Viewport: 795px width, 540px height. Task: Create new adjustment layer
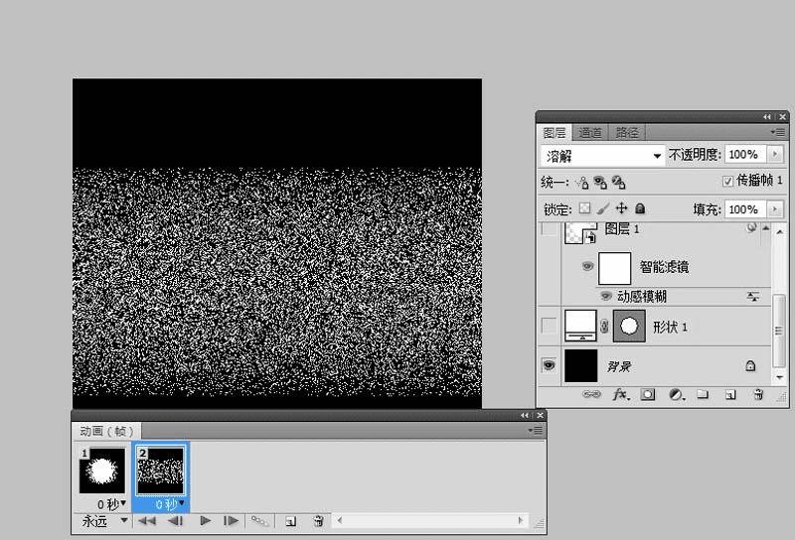(677, 394)
